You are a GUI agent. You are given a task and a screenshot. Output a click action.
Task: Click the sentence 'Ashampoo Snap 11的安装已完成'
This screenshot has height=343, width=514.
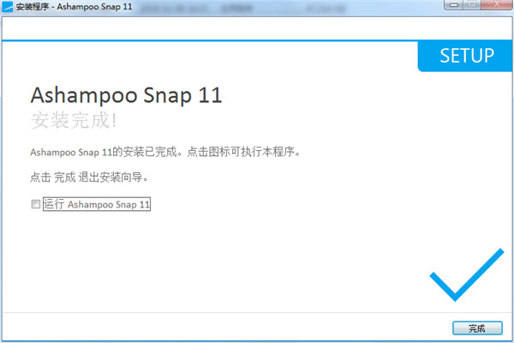[x=104, y=152]
